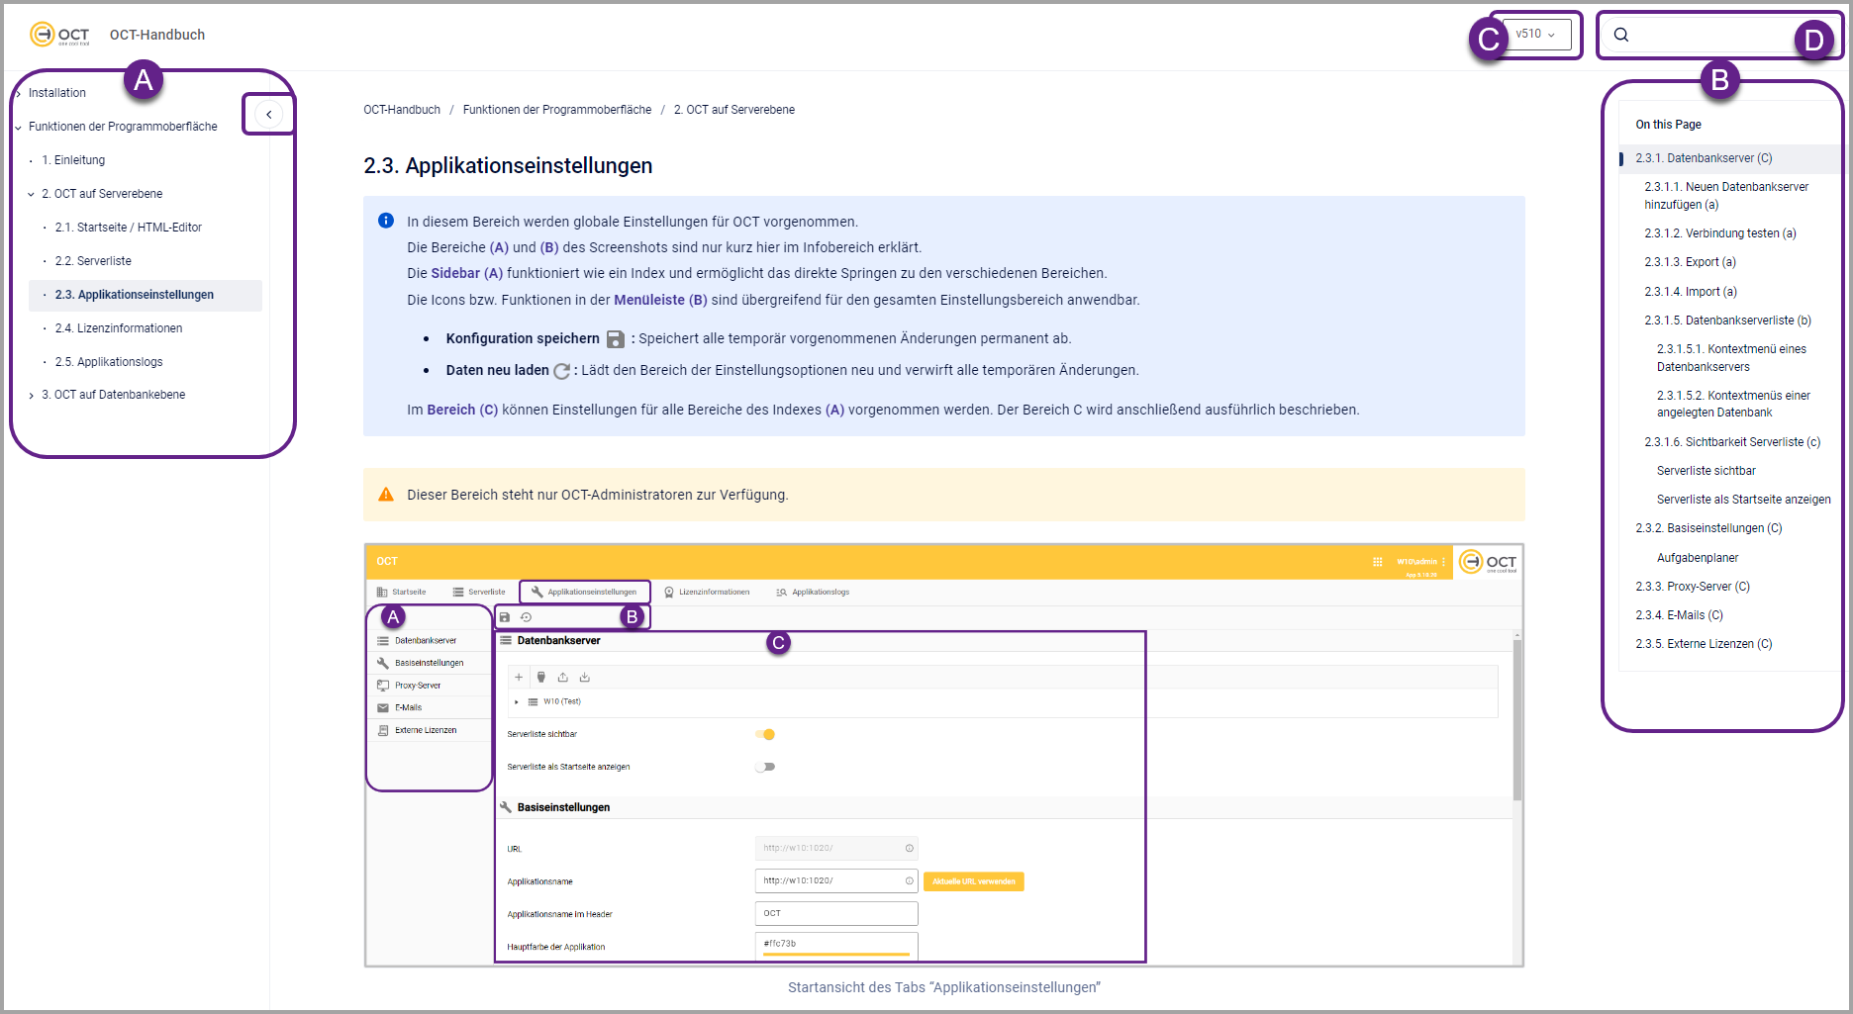Click 'Funktionen der Programmoberfläche' breadcrumb
Viewport: 1853px width, 1014px height.
tap(557, 110)
